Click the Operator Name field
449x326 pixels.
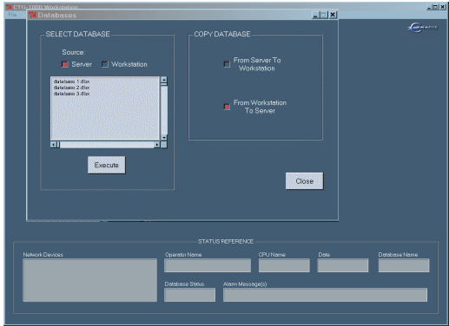tap(208, 265)
